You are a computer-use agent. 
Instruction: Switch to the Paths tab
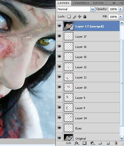tap(98, 3)
